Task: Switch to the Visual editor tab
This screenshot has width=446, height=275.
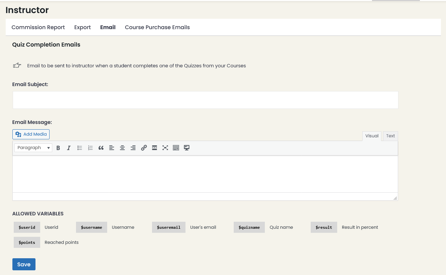Action: (x=372, y=136)
